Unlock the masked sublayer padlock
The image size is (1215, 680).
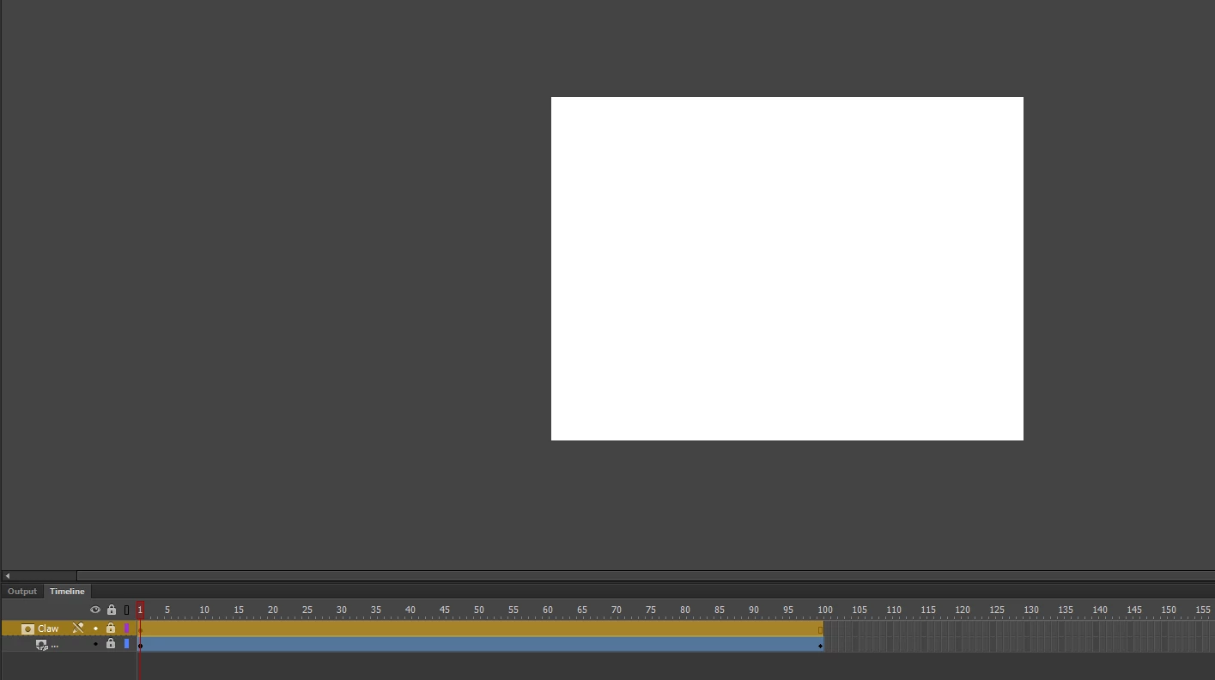tap(111, 644)
